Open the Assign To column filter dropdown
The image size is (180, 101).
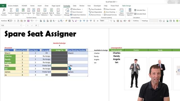(66, 50)
